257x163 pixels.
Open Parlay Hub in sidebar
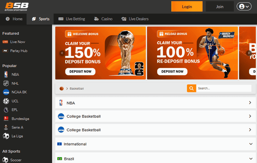[x=19, y=51]
